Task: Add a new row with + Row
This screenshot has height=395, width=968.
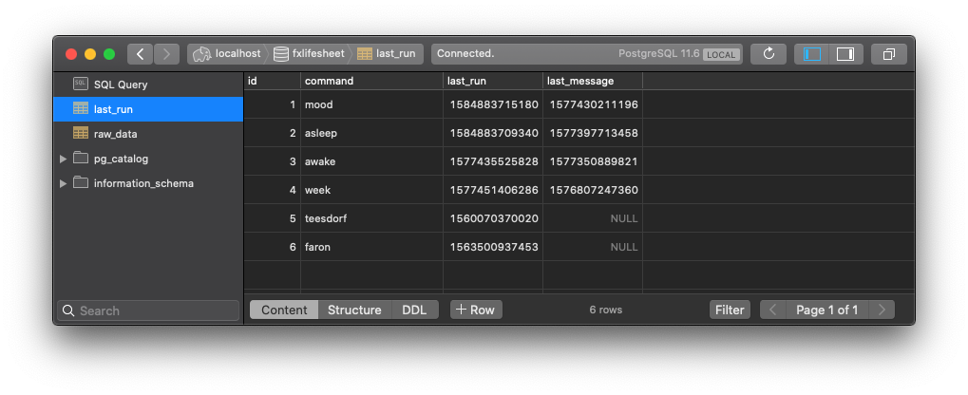Action: [x=476, y=310]
